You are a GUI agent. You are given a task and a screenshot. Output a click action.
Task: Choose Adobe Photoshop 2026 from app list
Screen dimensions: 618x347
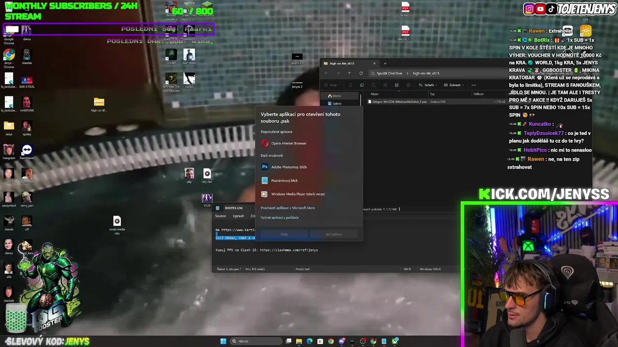coord(309,167)
